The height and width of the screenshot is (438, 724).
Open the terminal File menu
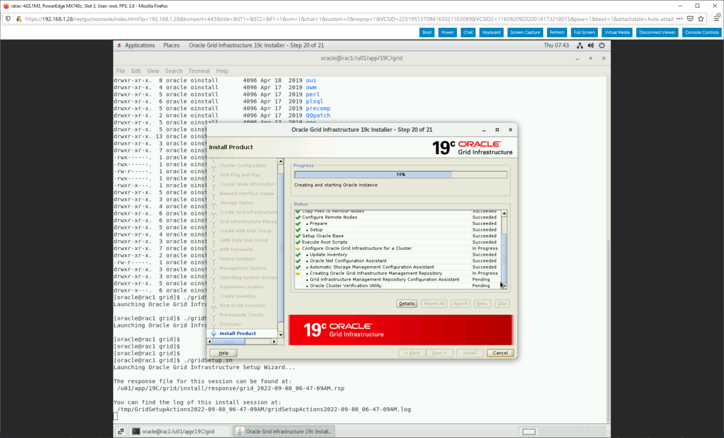coord(121,71)
